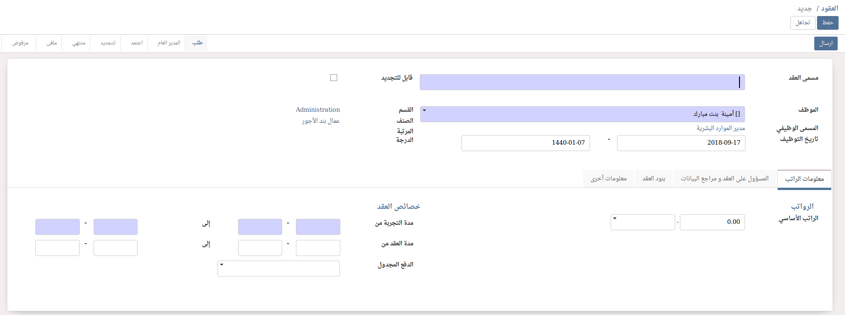Screen dimensions: 845x315
Task: Click the عمال بند الأجور link
Action: click(x=320, y=121)
